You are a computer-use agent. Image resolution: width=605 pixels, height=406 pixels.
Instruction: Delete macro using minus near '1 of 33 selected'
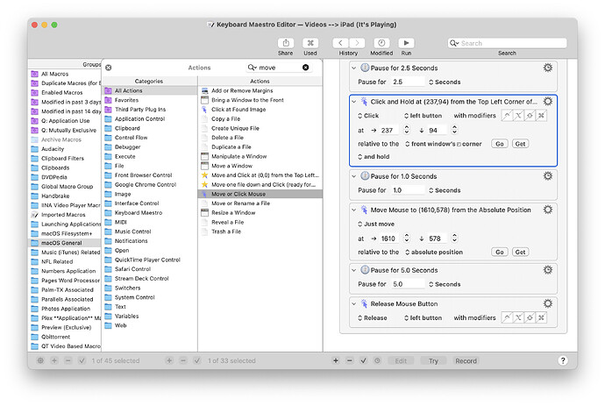[x=183, y=360]
